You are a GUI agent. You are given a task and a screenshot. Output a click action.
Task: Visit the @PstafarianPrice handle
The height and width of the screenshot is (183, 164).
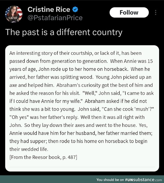(x=55, y=18)
